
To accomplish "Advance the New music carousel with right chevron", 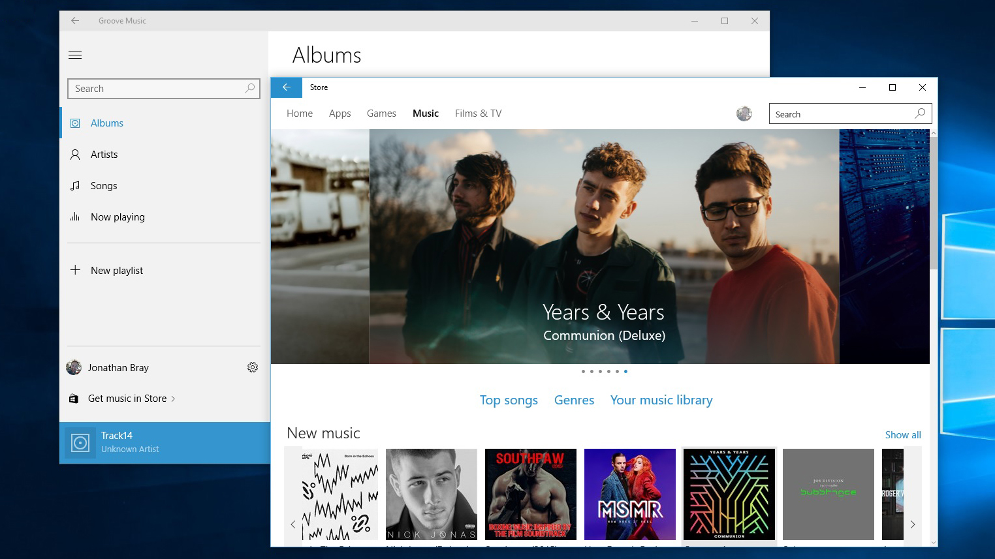I will [x=913, y=524].
